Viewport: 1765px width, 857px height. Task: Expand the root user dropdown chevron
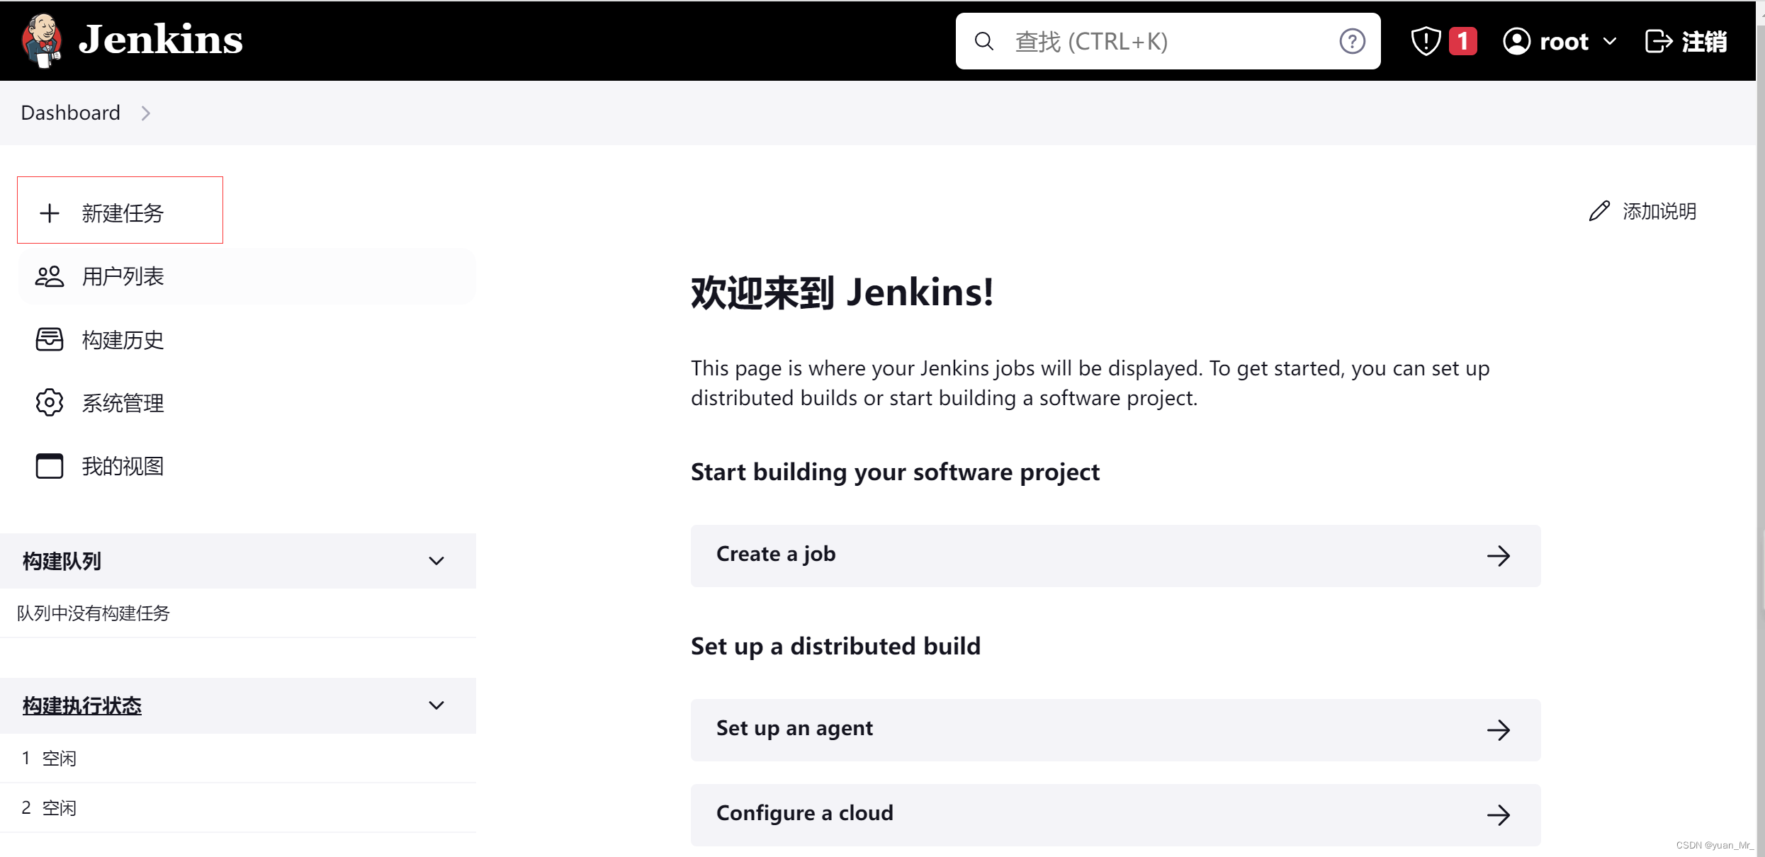click(1610, 42)
